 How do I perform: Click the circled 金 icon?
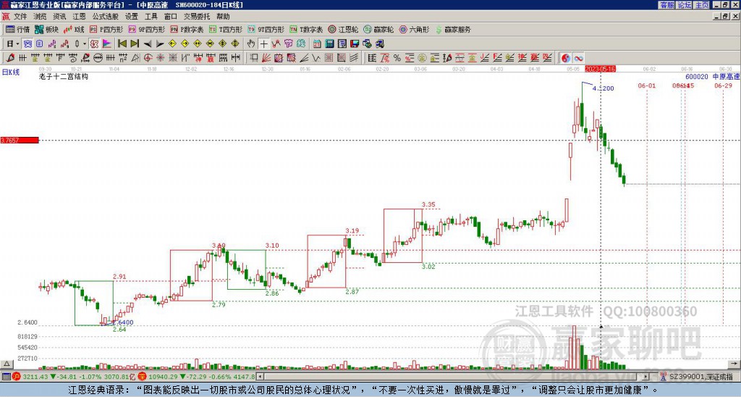point(421,58)
